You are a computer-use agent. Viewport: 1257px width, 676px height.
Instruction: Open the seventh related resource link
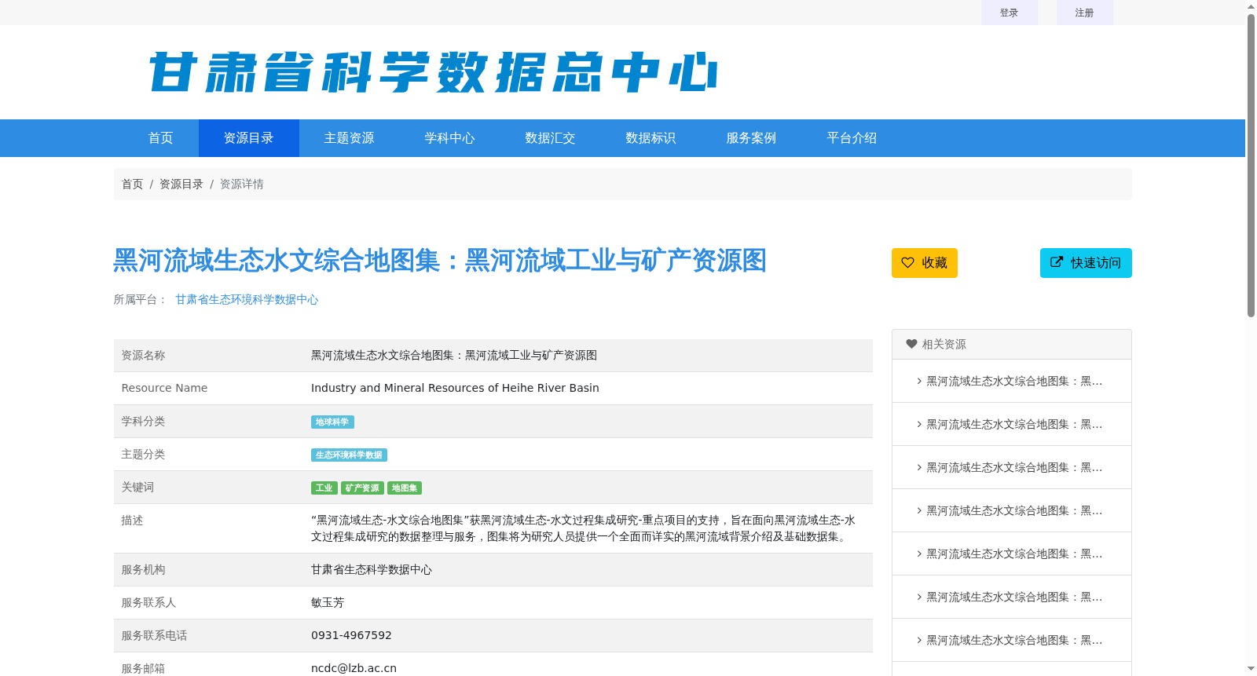(x=1014, y=640)
